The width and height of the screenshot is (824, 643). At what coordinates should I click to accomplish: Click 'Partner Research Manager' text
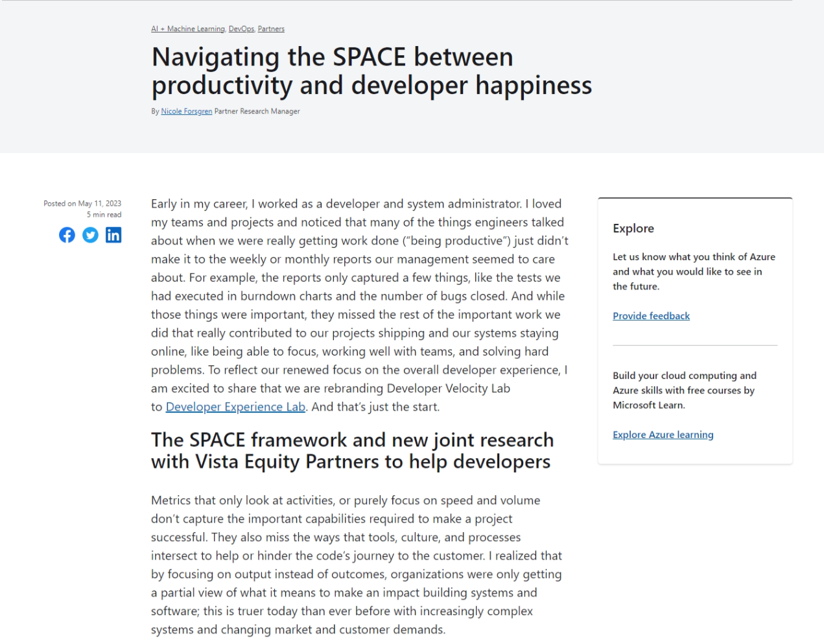[x=257, y=111]
